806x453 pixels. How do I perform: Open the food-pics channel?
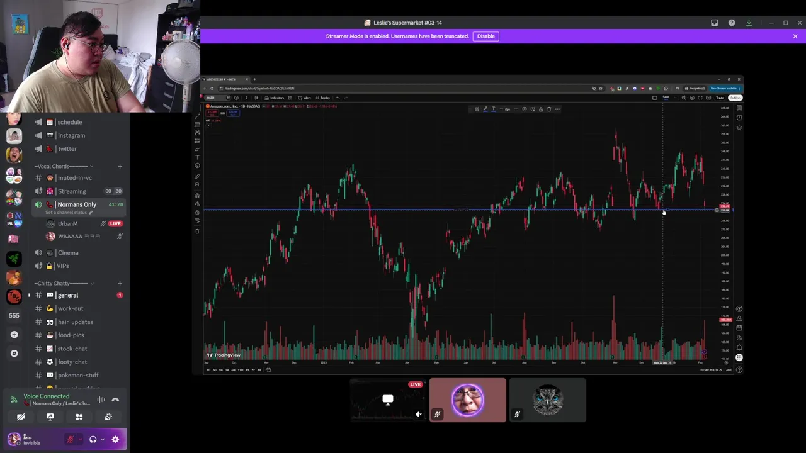coord(78,335)
